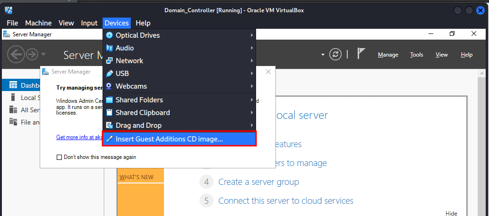Screen dimensions: 489x216
Task: Expand the Network submenu arrow
Action: (x=252, y=61)
